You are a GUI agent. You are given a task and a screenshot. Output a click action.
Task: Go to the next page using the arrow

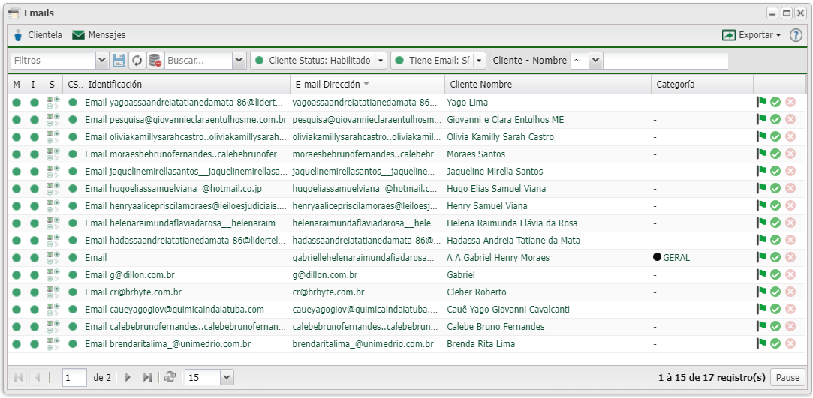128,378
